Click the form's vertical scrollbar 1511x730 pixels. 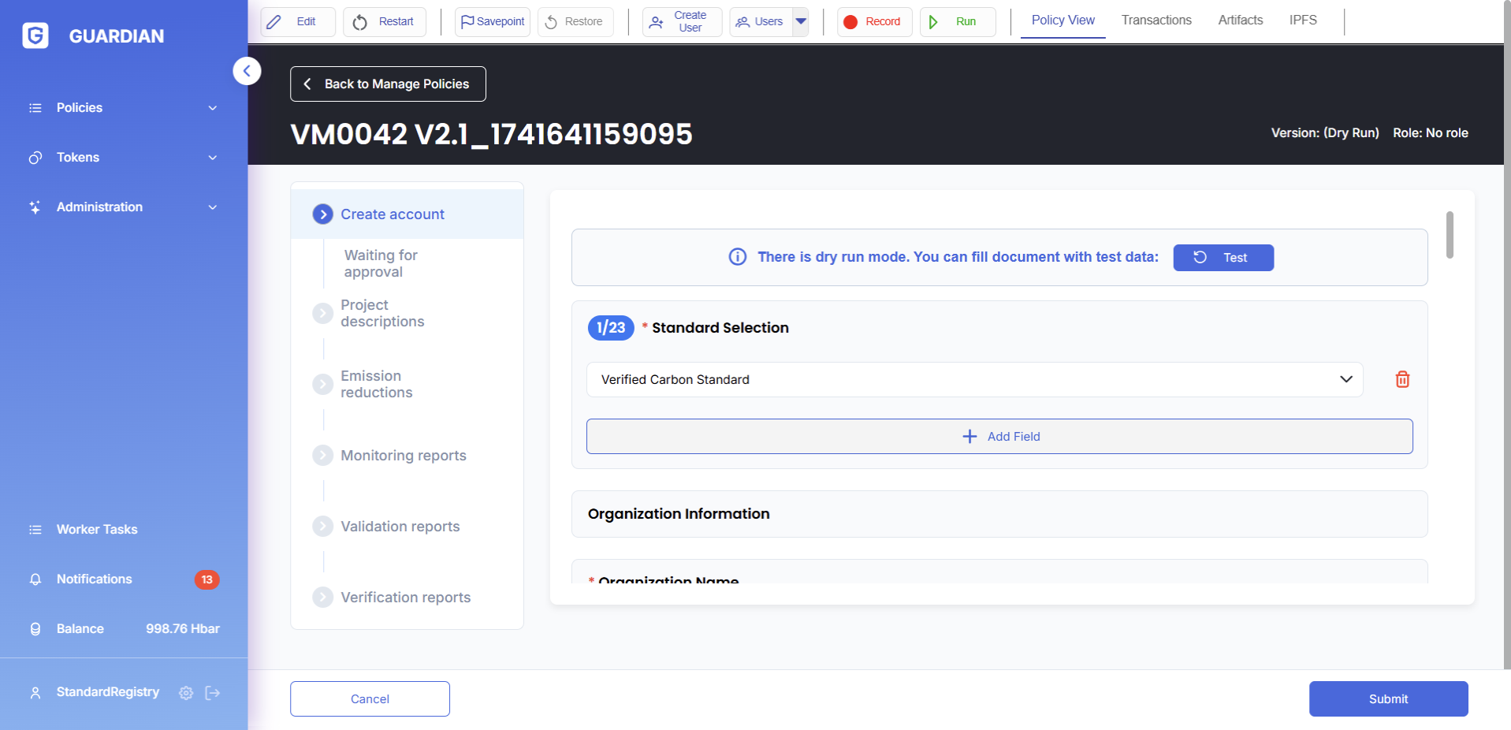1450,235
